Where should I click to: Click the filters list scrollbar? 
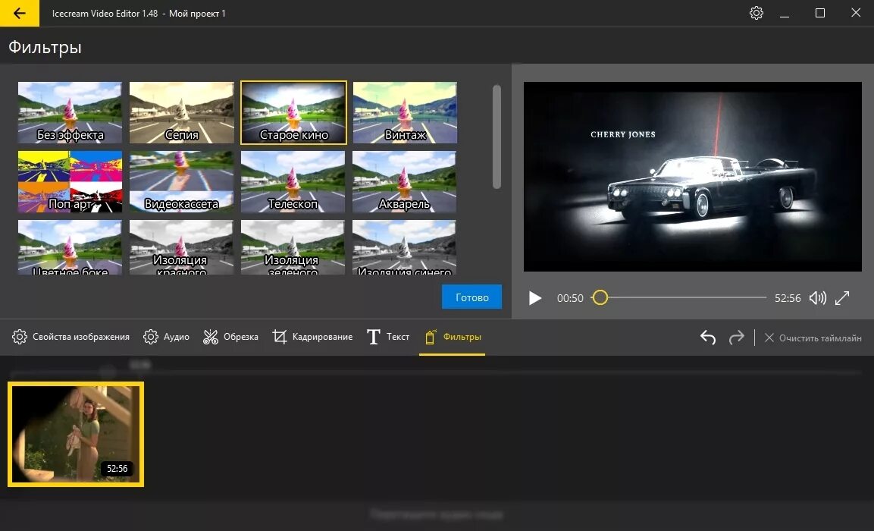(497, 137)
